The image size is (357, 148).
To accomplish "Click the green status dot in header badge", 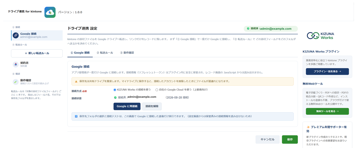I will tap(248, 29).
